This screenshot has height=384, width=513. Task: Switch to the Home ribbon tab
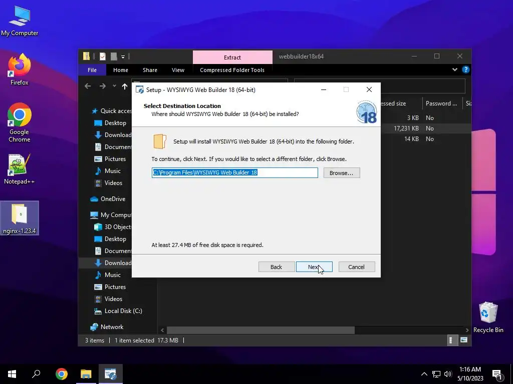(120, 70)
